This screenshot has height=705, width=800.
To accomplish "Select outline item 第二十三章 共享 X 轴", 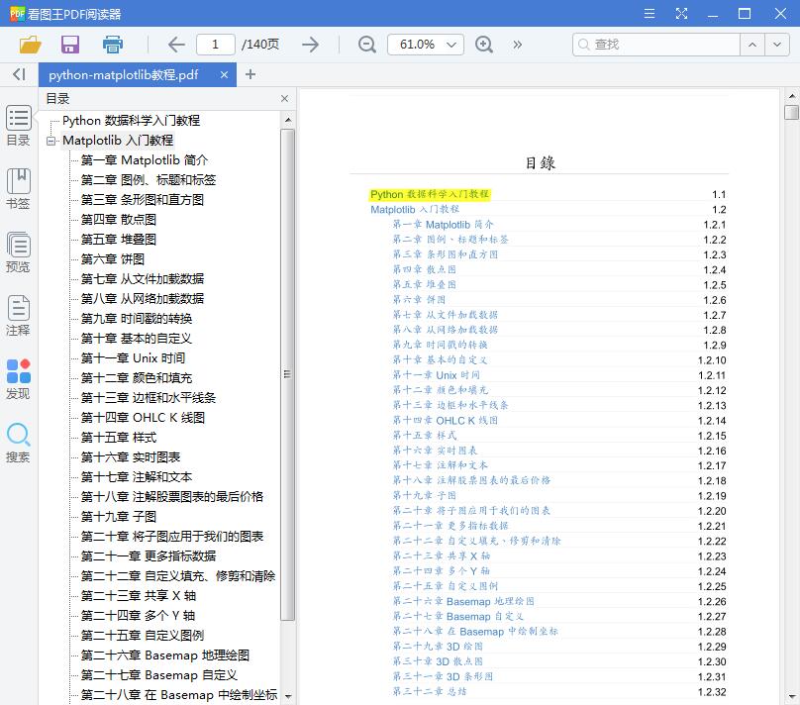I will click(x=139, y=596).
